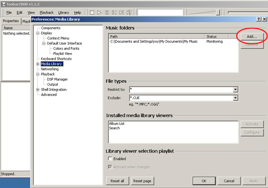Viewport: 268px width, 188px height.
Task: Click the seek bar in foobar2000 toolbar
Action: point(248,13)
